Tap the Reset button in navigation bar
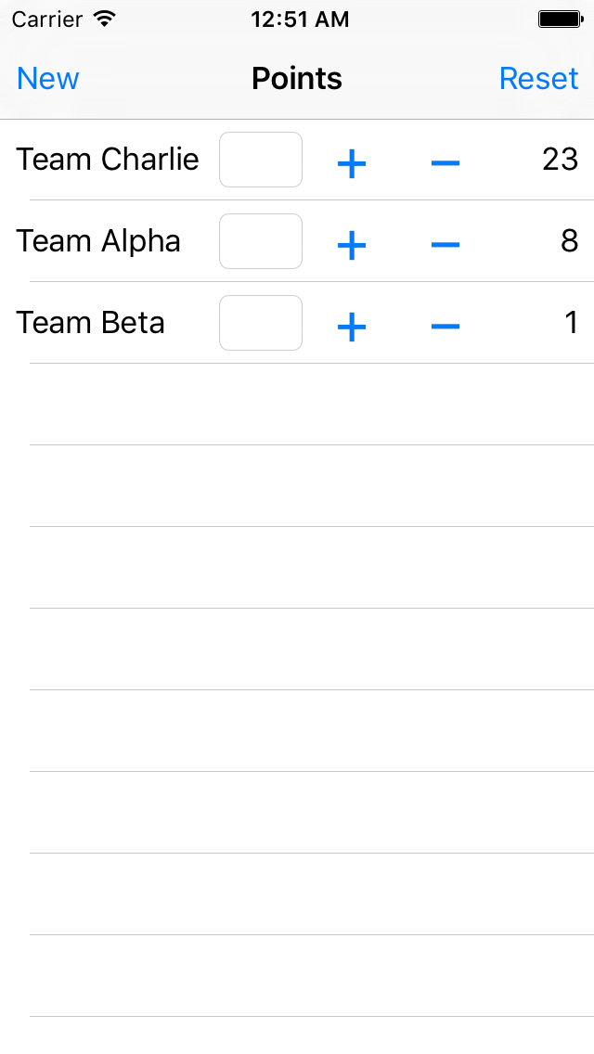 [538, 79]
